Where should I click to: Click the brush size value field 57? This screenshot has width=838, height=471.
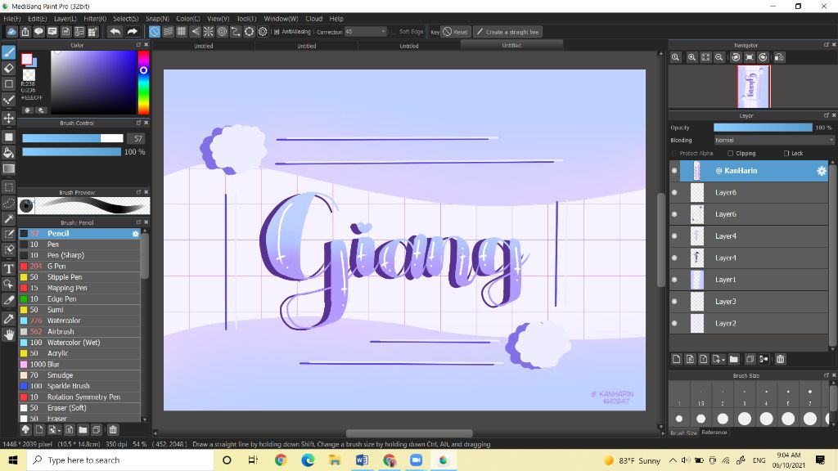[x=137, y=138]
